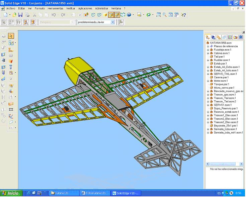
Task: Click the zoom area magnifier icon
Action: coord(159,15)
